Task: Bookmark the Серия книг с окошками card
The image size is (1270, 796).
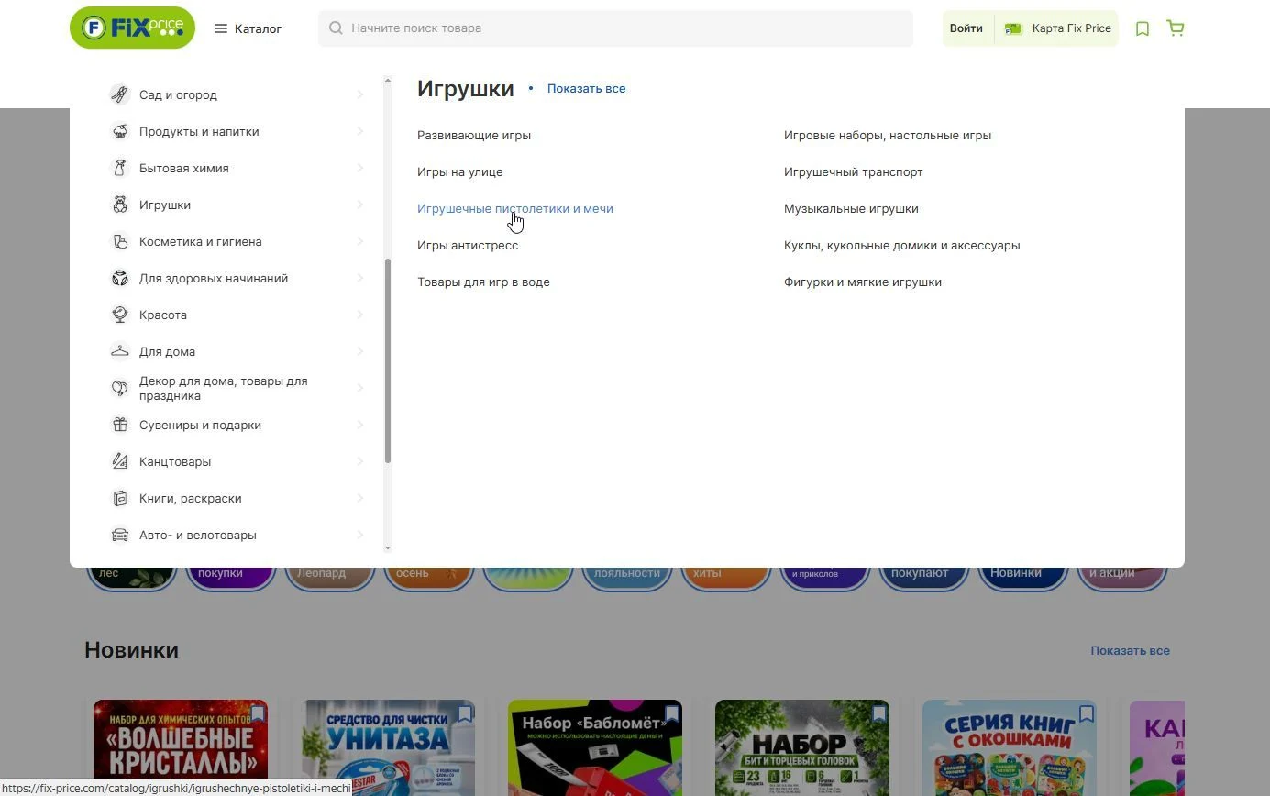Action: (1087, 713)
